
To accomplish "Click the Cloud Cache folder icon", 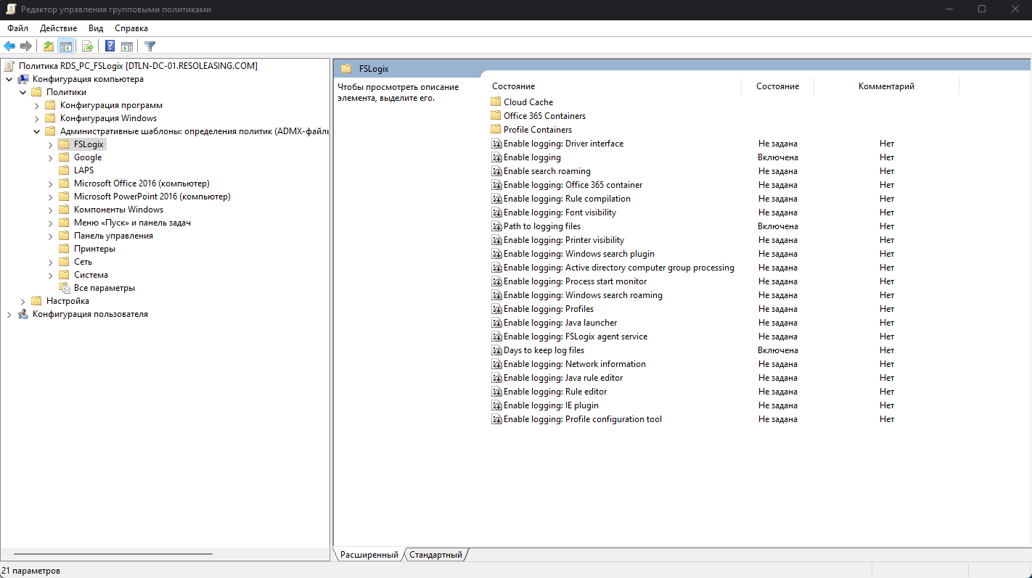I will click(x=496, y=102).
